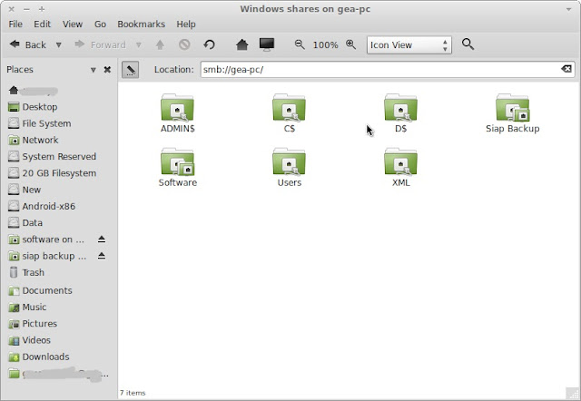Image resolution: width=581 pixels, height=401 pixels.
Task: Click the Stop loading icon
Action: tap(184, 44)
